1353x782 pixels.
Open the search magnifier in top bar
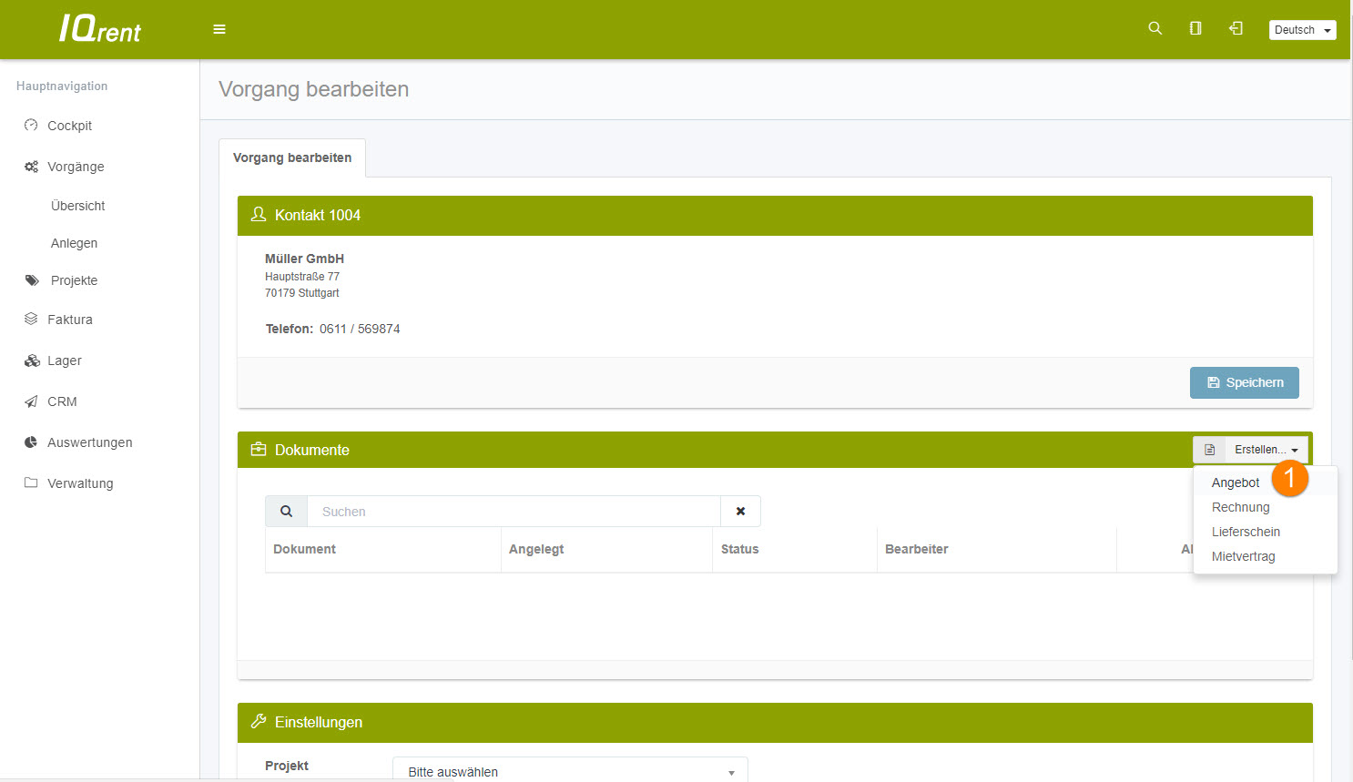tap(1155, 28)
